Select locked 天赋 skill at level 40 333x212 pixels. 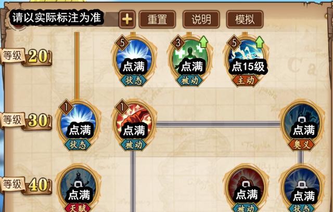coord(78,188)
